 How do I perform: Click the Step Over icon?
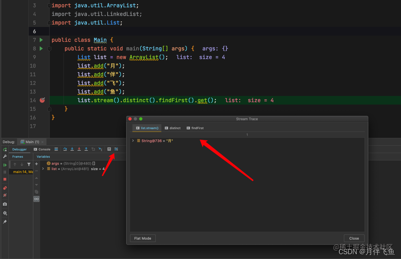pyautogui.click(x=65, y=149)
